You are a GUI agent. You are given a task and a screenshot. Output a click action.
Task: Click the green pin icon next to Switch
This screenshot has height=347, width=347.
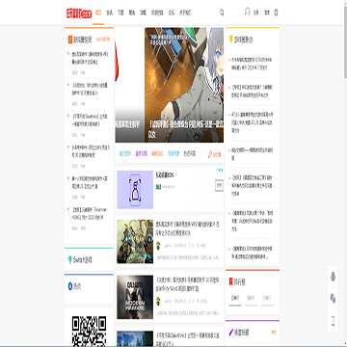coord(69,259)
